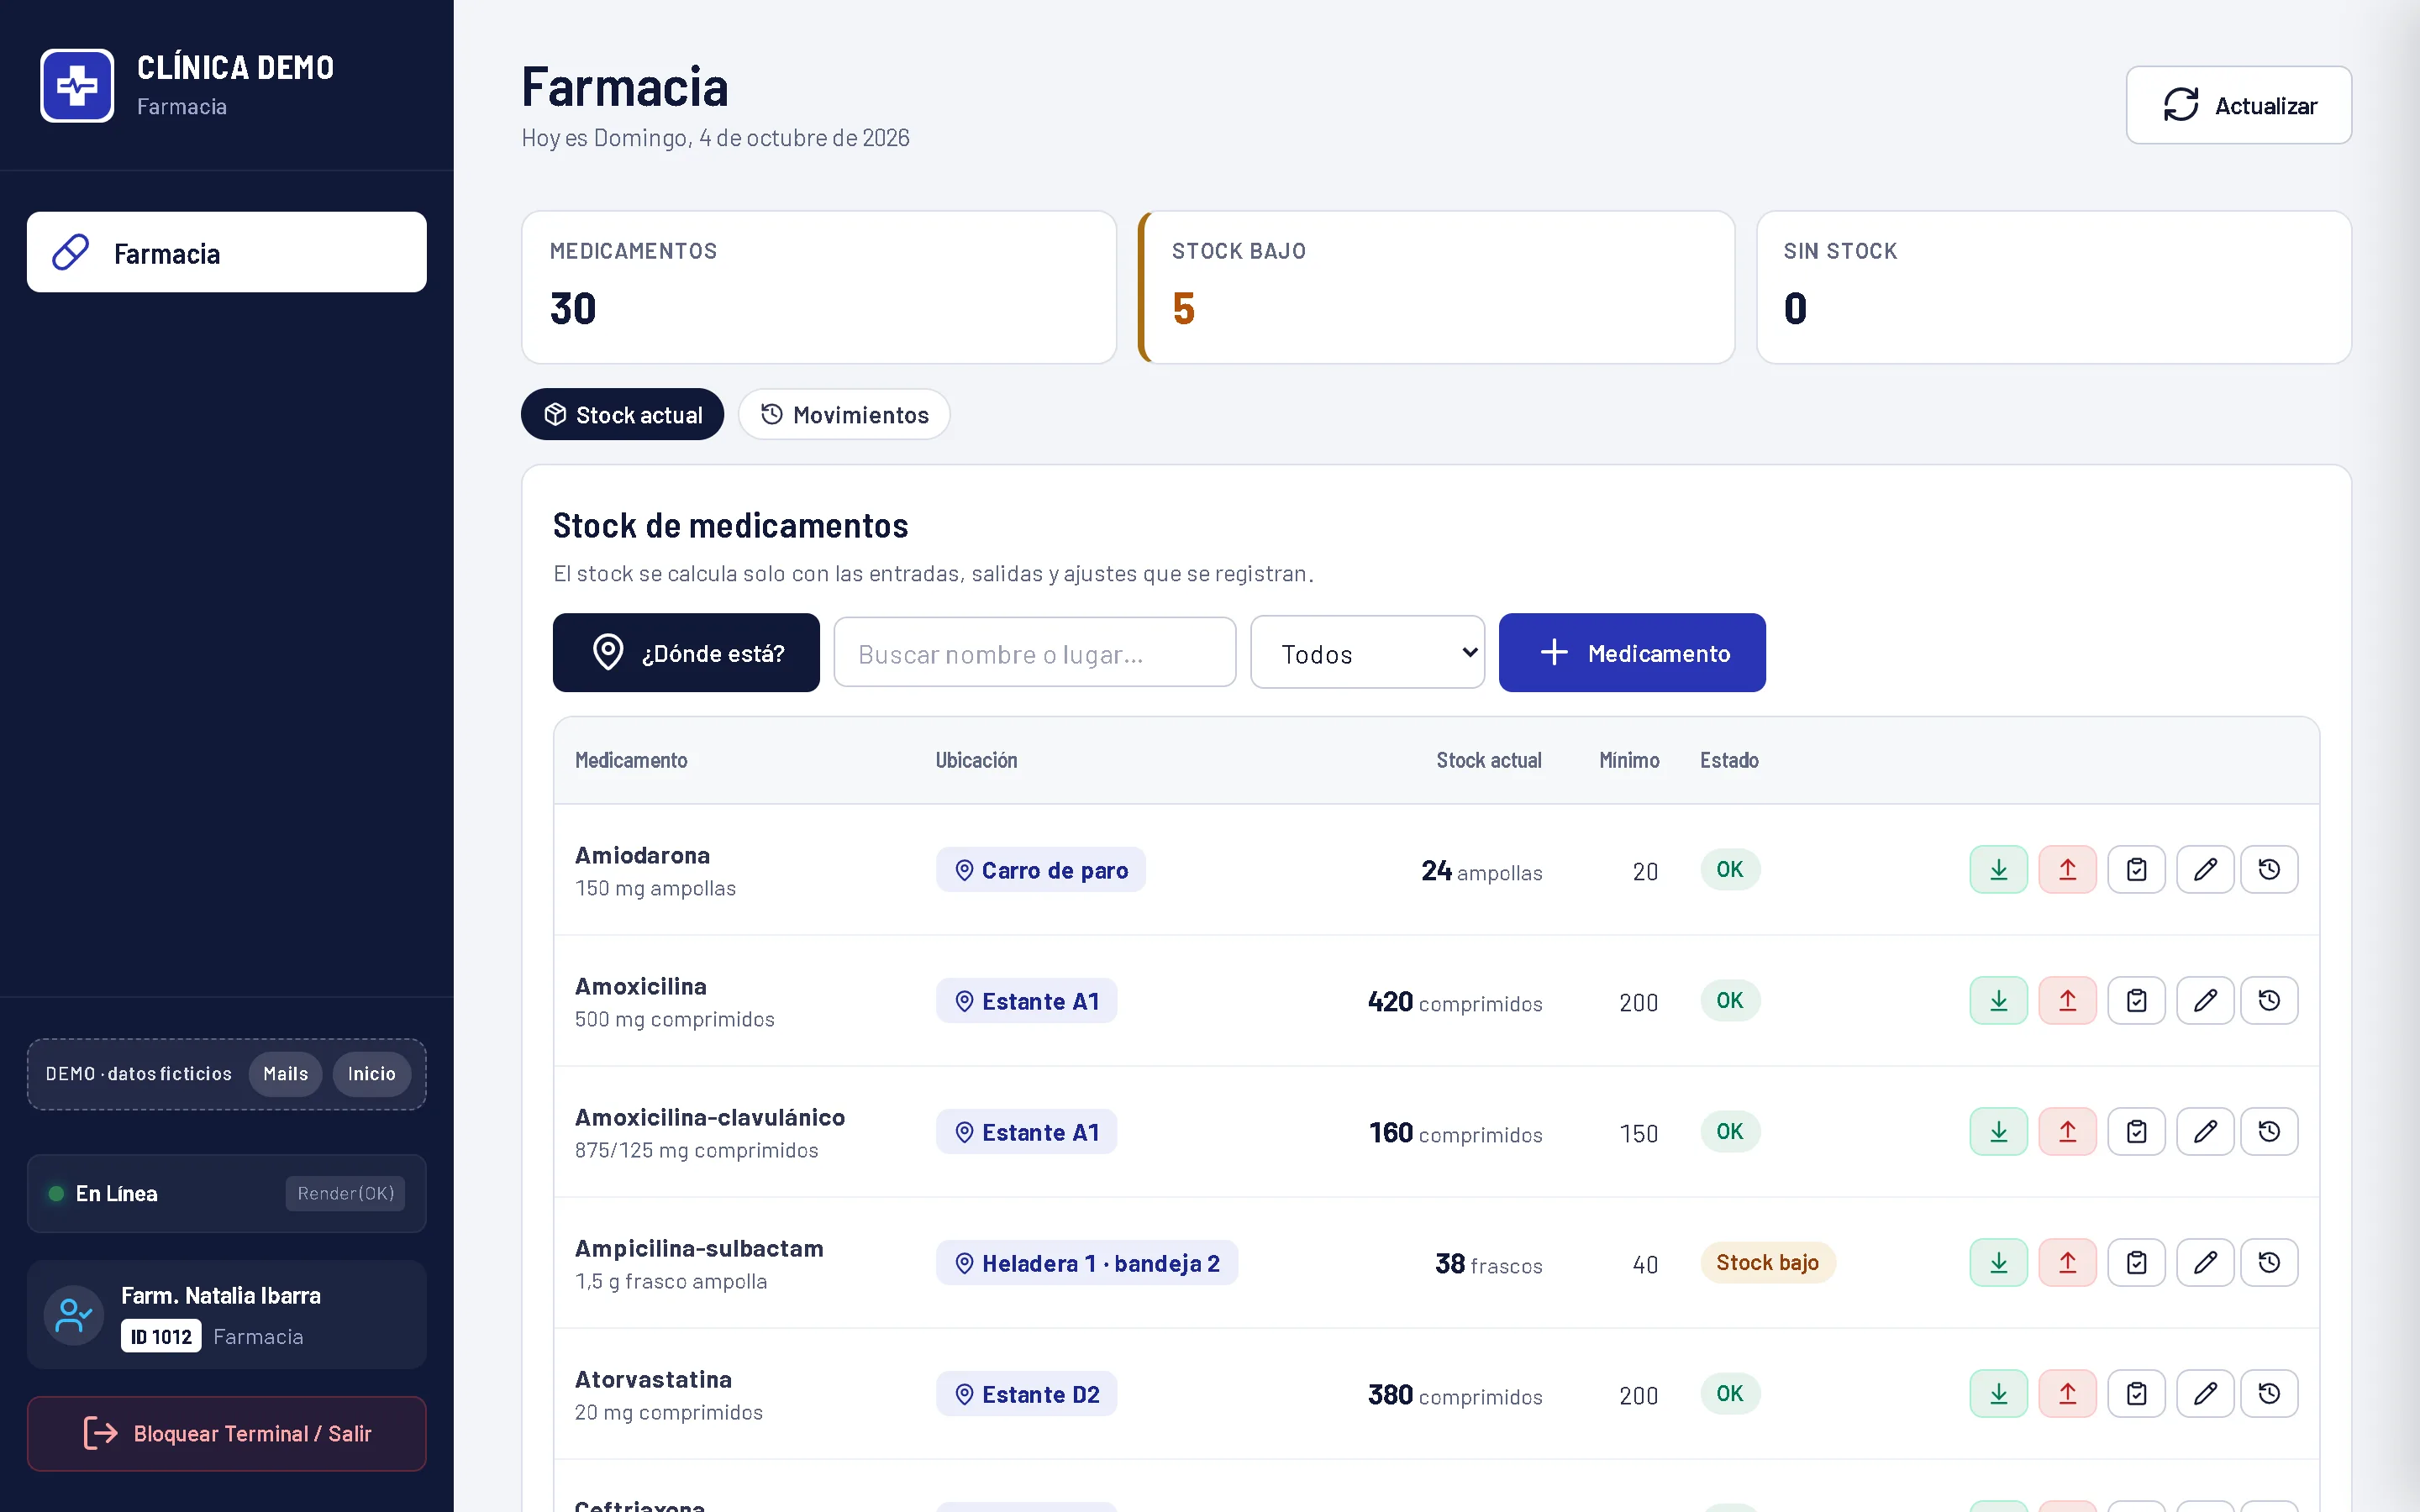Register stock exit for Ampicilina-sulbactam
2420x1512 pixels.
2067,1263
